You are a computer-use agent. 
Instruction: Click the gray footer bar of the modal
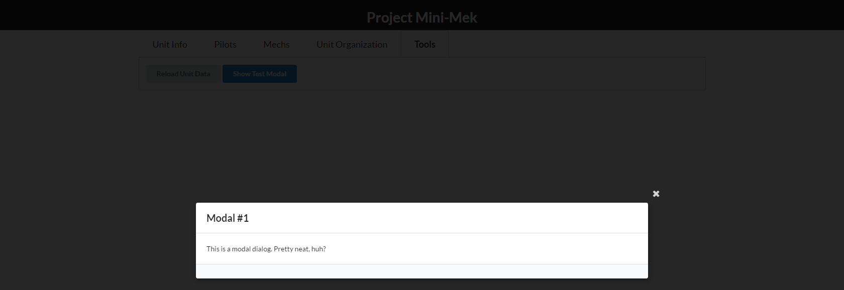point(422,271)
